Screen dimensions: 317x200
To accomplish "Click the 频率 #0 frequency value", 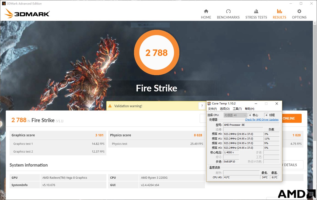I will [x=243, y=134].
